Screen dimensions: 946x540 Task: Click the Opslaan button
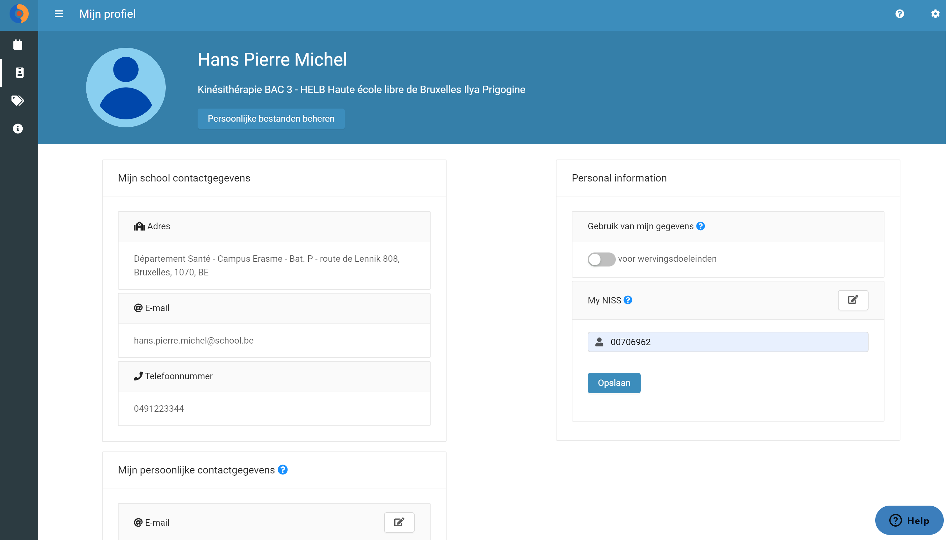pos(614,383)
